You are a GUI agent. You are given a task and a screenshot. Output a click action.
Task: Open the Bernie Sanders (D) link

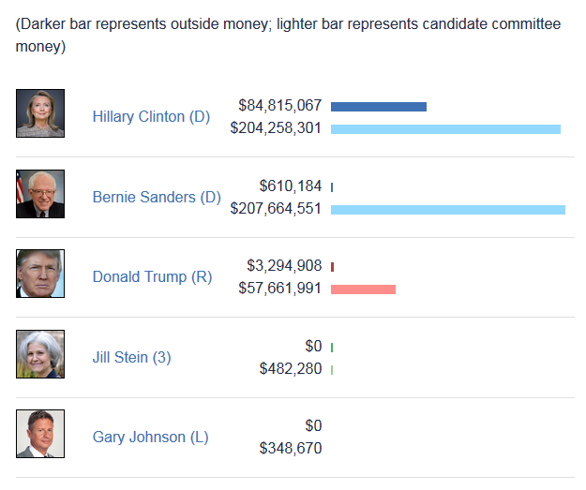(x=157, y=197)
